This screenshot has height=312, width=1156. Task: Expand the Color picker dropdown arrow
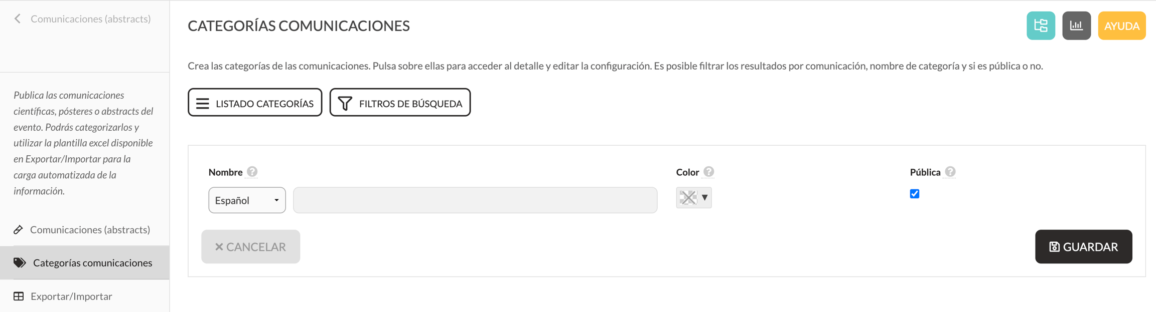[705, 197]
